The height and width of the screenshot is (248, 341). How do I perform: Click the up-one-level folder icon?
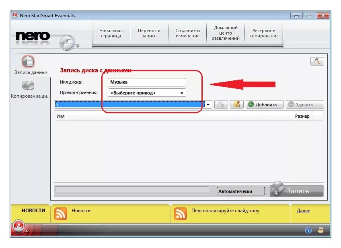click(x=221, y=105)
